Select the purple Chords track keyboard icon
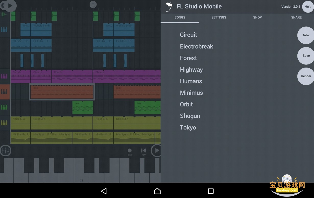Viewport: 314px width, 198px height. tap(4, 76)
